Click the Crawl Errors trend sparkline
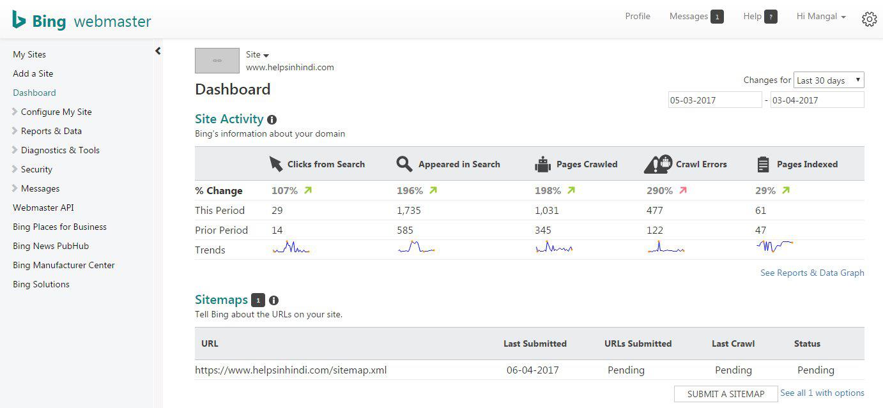883x408 pixels. (x=666, y=248)
